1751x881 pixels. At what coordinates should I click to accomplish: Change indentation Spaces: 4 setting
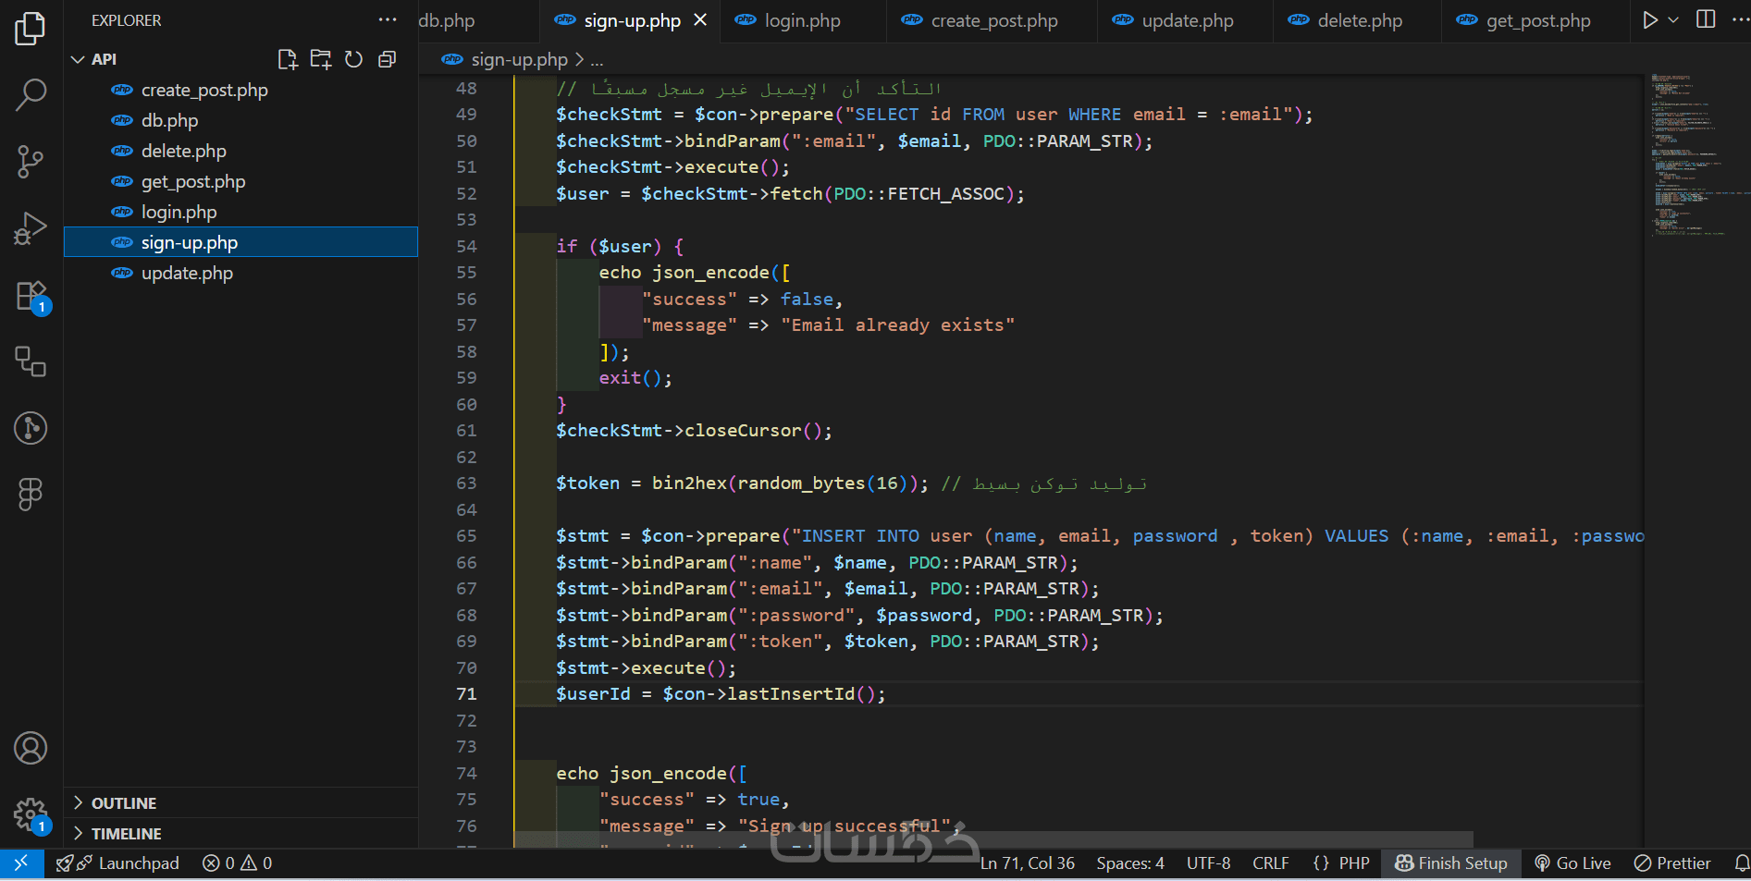(x=1130, y=863)
